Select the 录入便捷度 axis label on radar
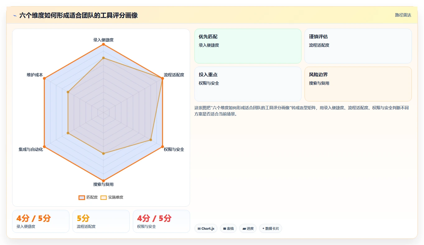The width and height of the screenshot is (424, 245). pyautogui.click(x=103, y=40)
